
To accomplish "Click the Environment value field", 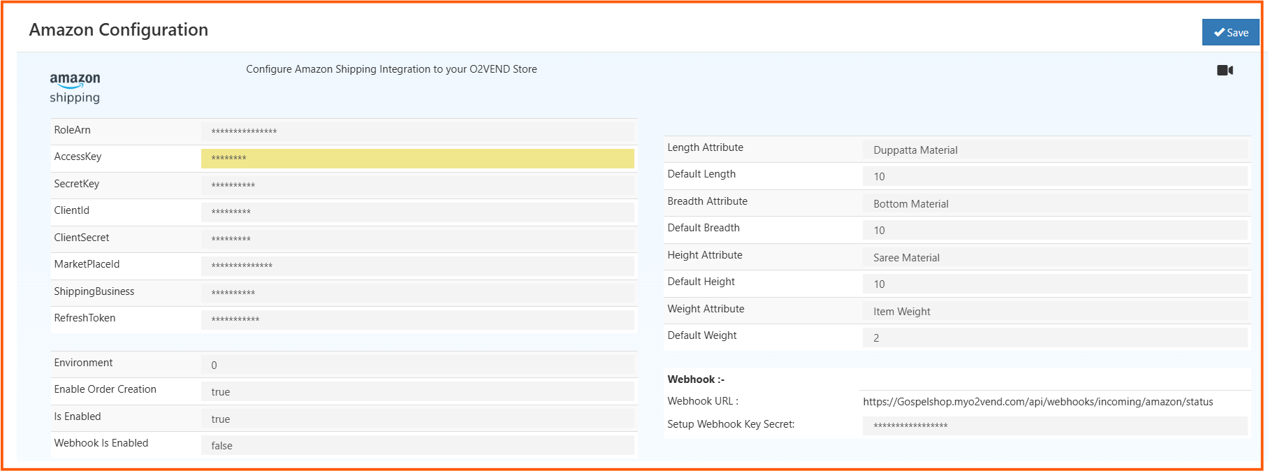I will tap(418, 365).
